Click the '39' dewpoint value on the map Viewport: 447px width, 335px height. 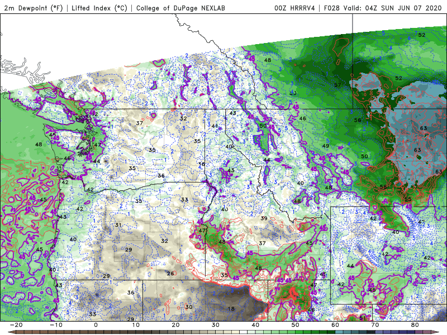tap(264, 218)
